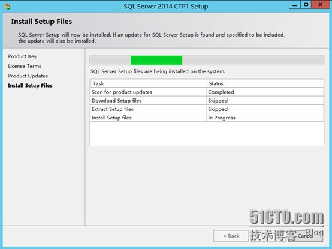Screen dimensions: 332x249
Task: Click the '< Back' button
Action: [x=231, y=236]
